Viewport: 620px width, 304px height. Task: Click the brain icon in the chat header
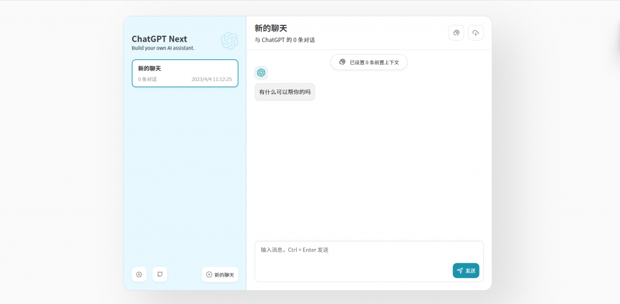point(456,33)
